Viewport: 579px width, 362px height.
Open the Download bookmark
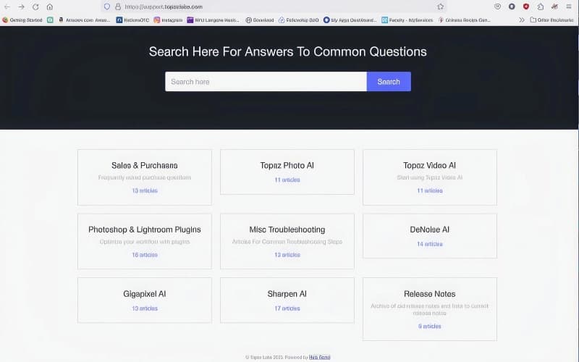coord(260,20)
